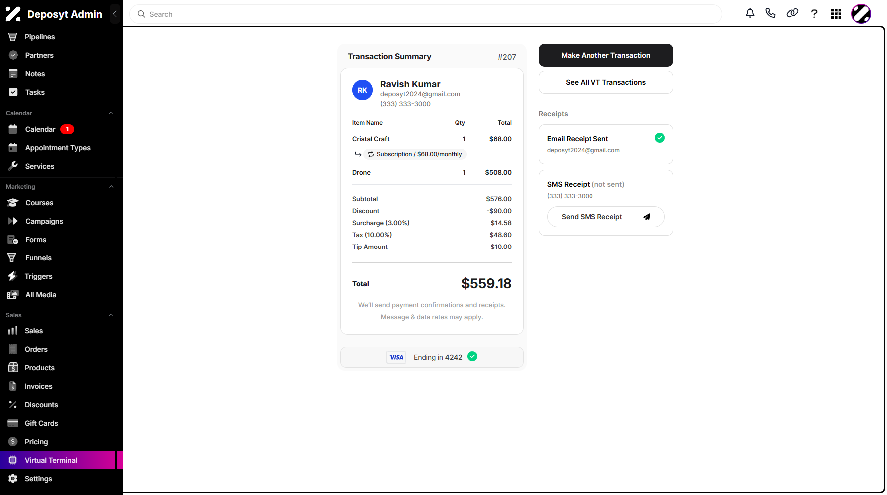
Task: Open the user profile avatar menu
Action: coord(861,14)
